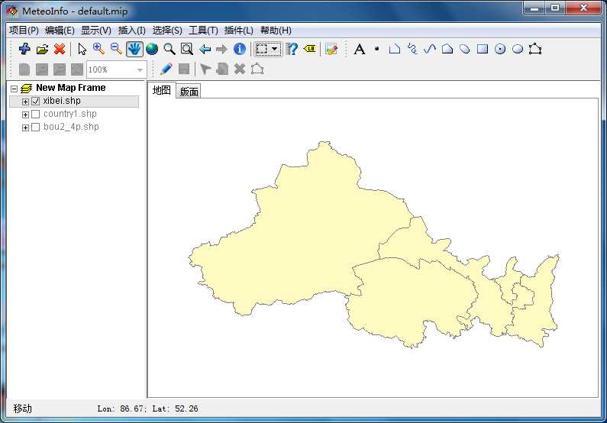Pick the New Rectangle drawing tool
Viewport: 607px width, 423px height.
[x=483, y=50]
